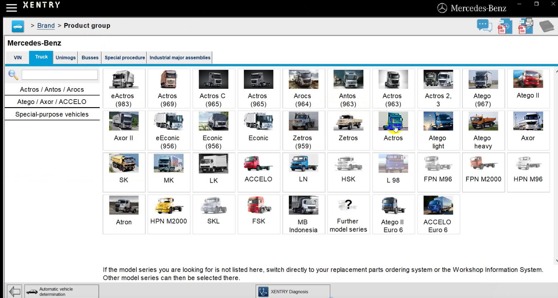Focus the model series search field
The height and width of the screenshot is (298, 558).
(59, 75)
